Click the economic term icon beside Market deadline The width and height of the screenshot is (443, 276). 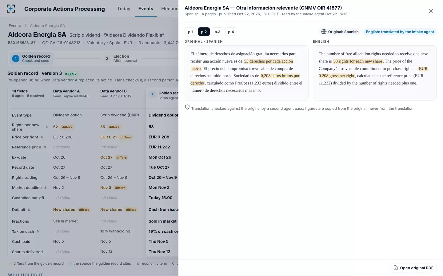click(46, 188)
